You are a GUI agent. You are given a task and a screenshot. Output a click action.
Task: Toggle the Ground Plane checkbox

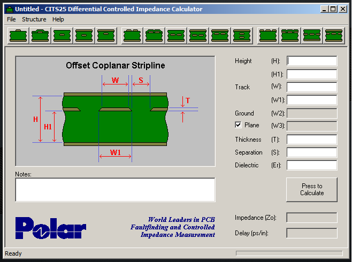point(238,125)
